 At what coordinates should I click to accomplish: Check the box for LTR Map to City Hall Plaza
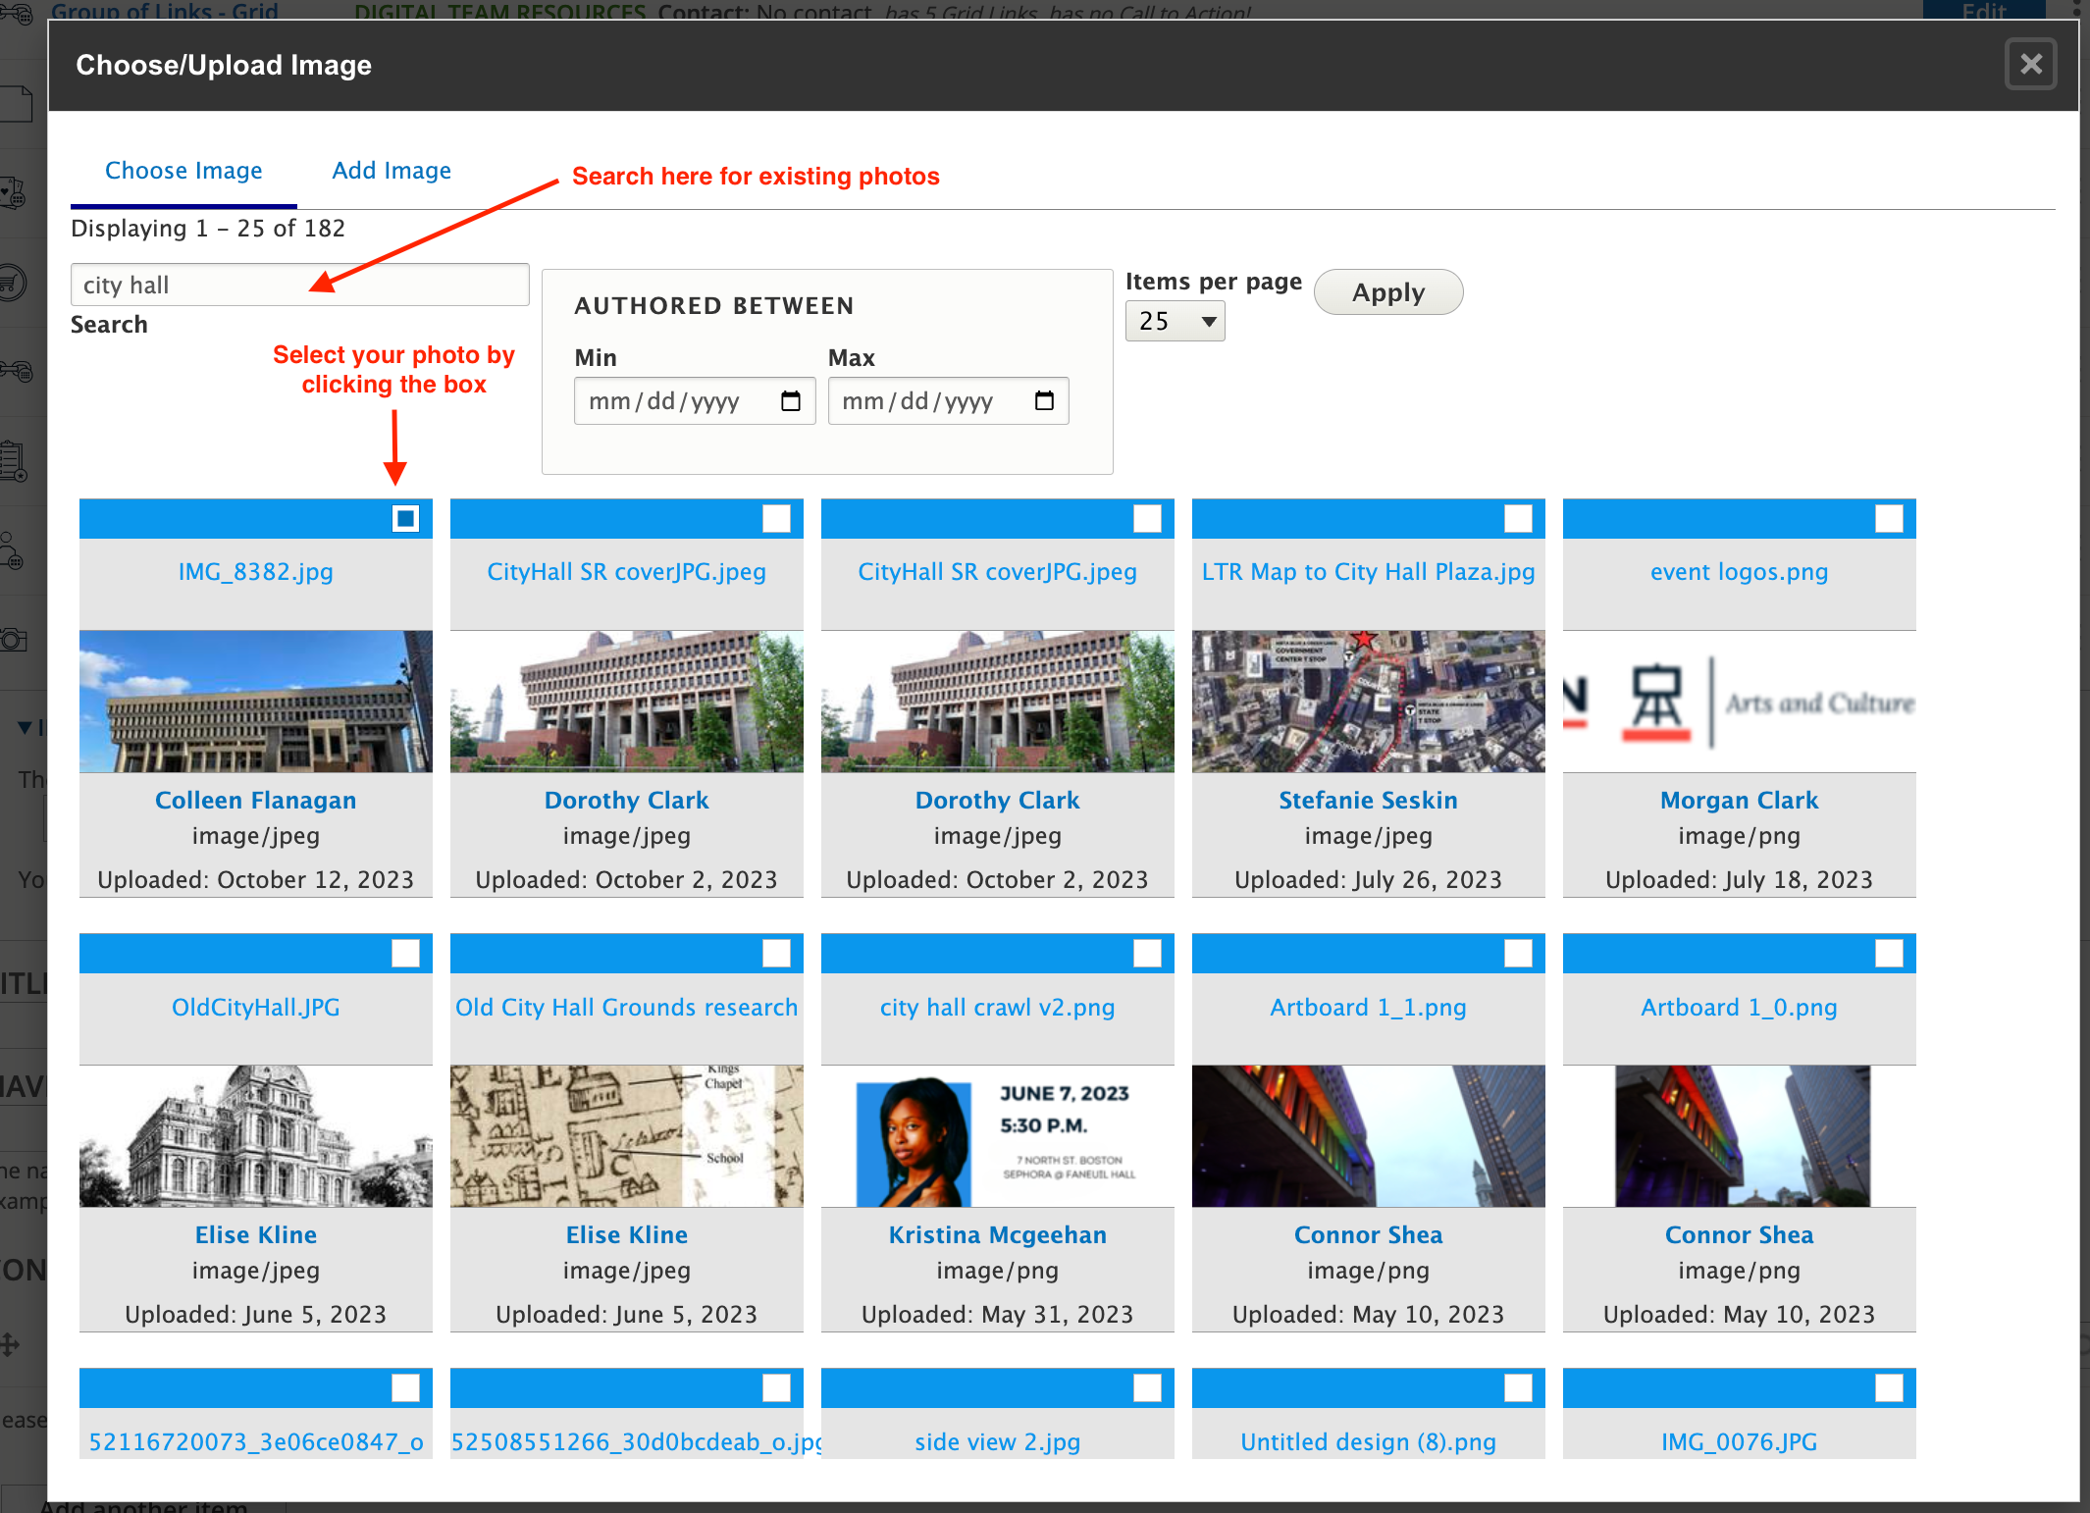[1518, 518]
